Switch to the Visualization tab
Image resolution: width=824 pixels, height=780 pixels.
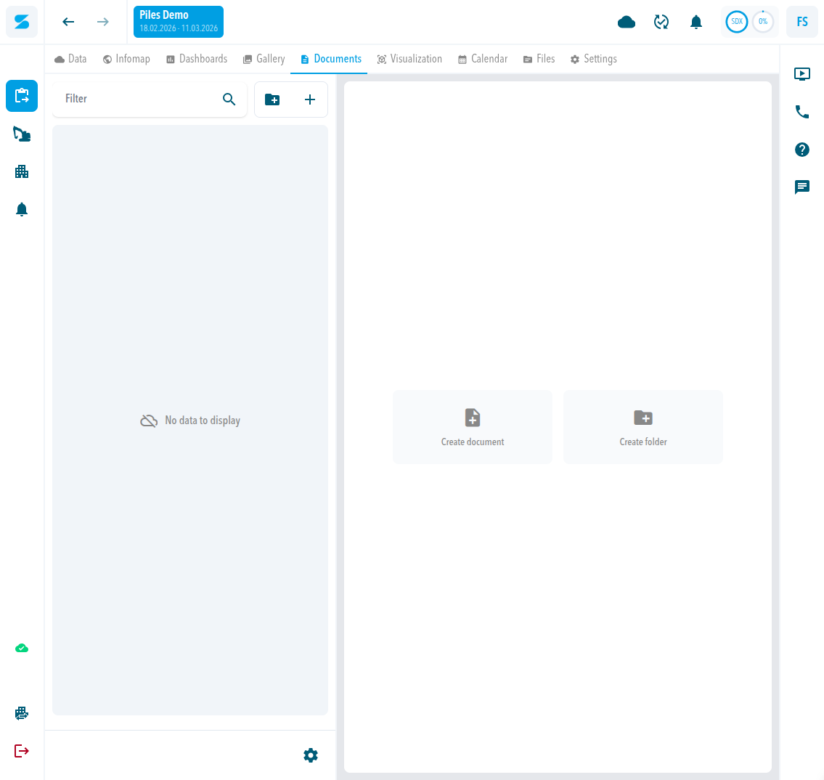pos(409,59)
